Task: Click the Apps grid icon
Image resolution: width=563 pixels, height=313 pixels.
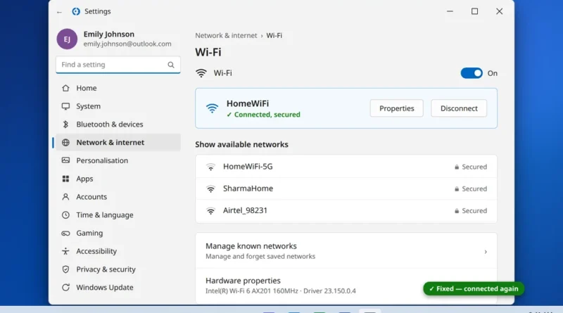Action: click(65, 179)
